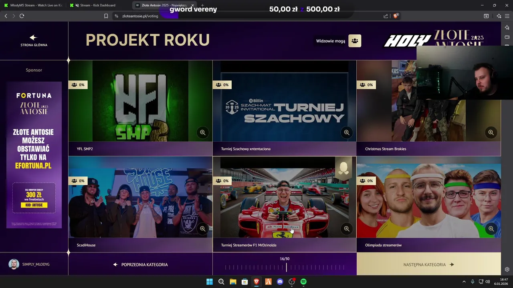Reload the current page
This screenshot has height=288, width=513.
(x=22, y=16)
